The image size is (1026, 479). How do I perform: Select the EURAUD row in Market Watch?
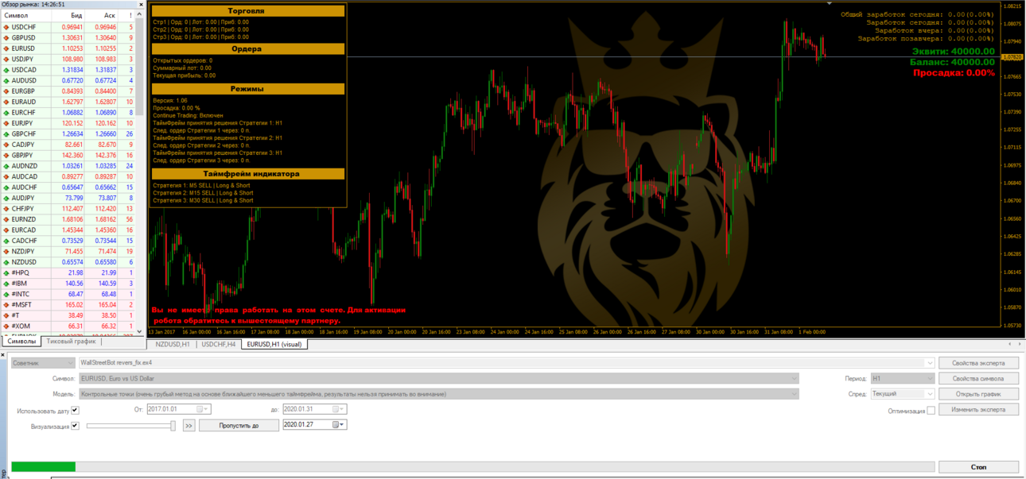tap(68, 102)
